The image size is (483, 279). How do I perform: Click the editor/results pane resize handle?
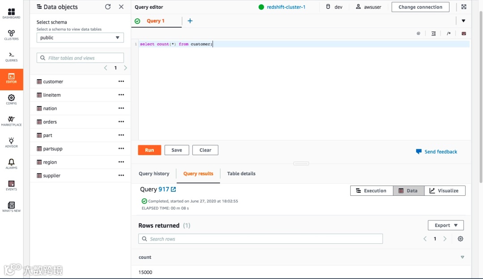coord(301,164)
